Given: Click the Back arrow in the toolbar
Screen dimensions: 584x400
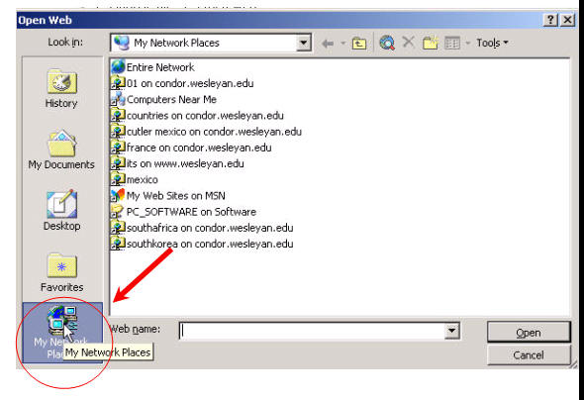Looking at the screenshot, I should pyautogui.click(x=328, y=44).
